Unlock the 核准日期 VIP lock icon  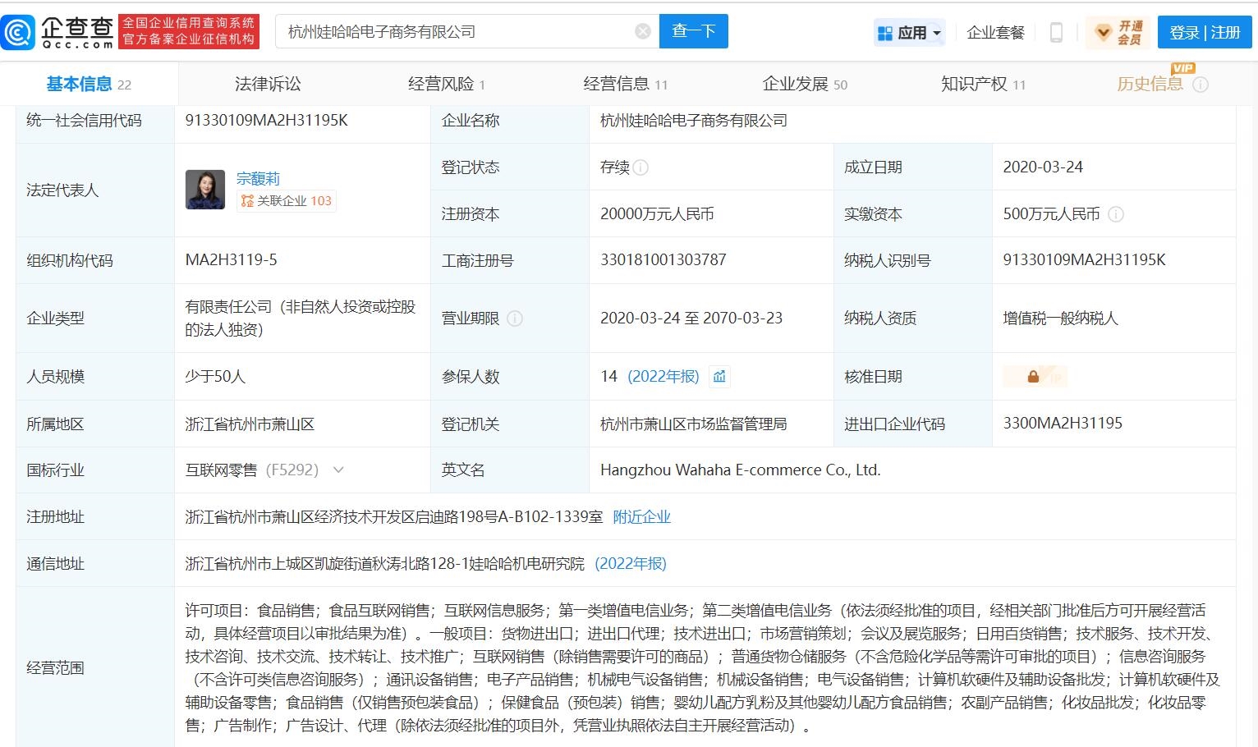[x=1035, y=376]
